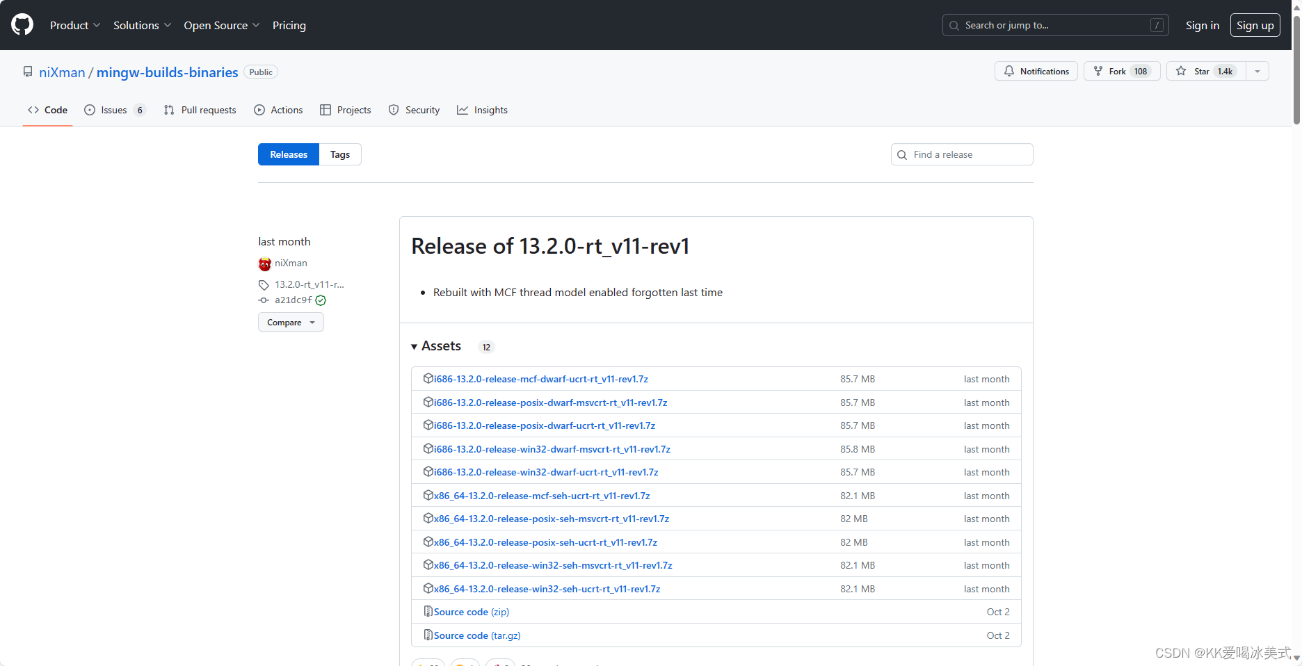The width and height of the screenshot is (1302, 666).
Task: Open the Star lists dropdown arrow
Action: (1257, 71)
